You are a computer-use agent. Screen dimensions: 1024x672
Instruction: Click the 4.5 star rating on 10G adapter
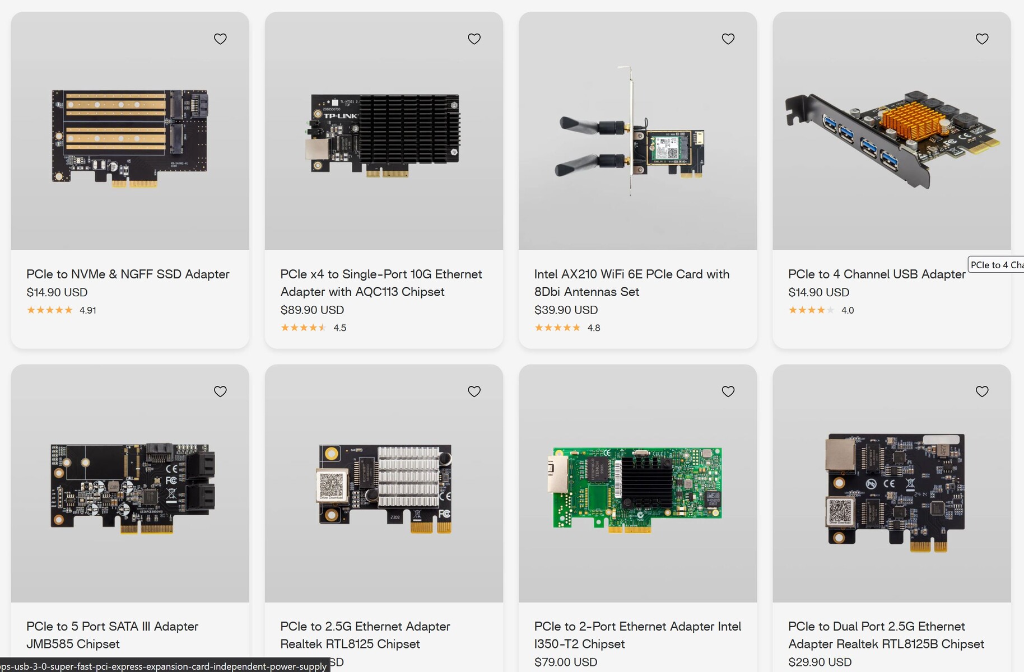(313, 328)
